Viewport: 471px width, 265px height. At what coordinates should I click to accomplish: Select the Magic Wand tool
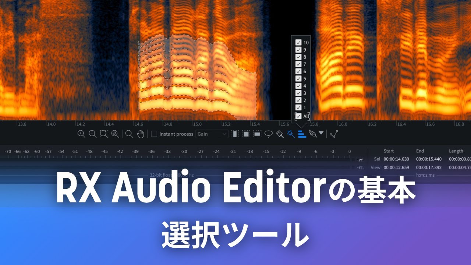click(x=291, y=134)
